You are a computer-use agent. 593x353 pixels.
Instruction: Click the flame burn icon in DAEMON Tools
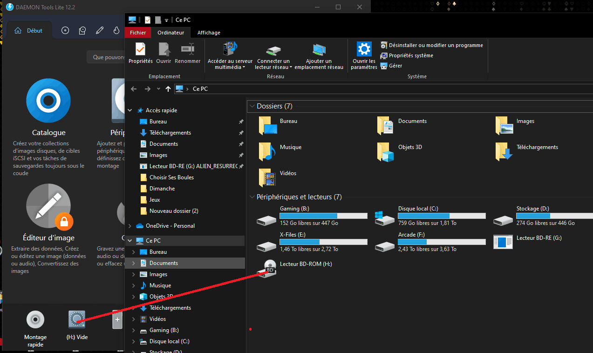[x=116, y=31]
